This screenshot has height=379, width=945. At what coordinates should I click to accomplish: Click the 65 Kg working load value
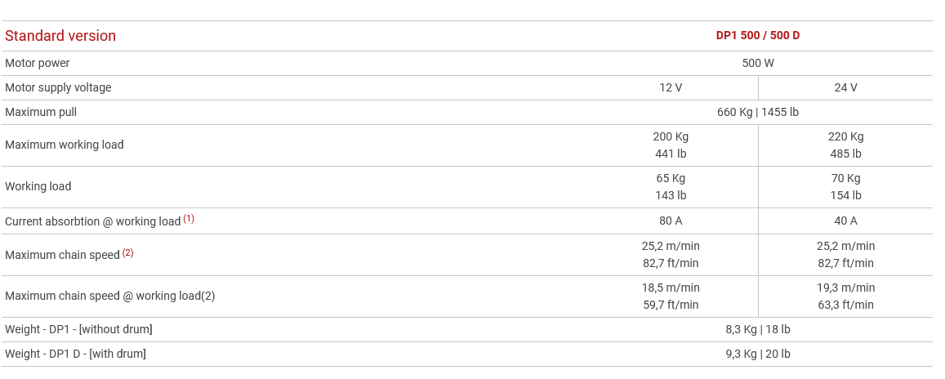click(x=671, y=178)
